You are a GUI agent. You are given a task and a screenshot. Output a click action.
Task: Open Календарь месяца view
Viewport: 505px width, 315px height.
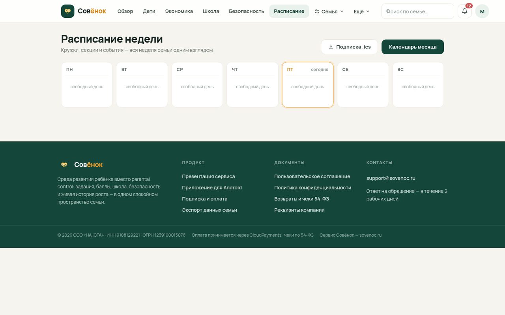(413, 47)
